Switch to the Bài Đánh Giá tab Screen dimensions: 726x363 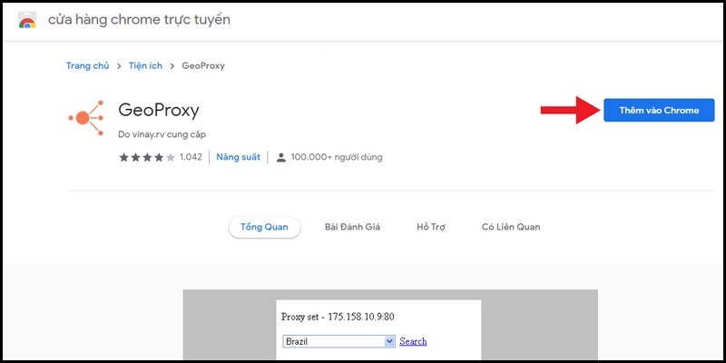[x=352, y=227]
